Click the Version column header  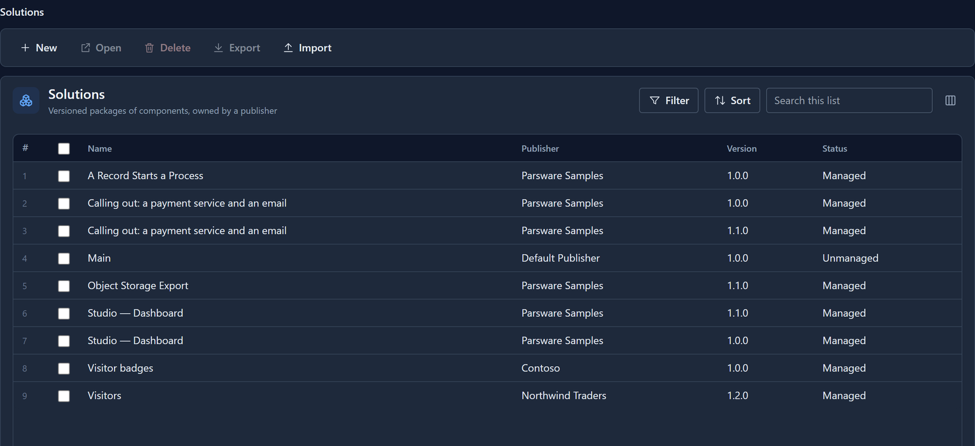[742, 149]
